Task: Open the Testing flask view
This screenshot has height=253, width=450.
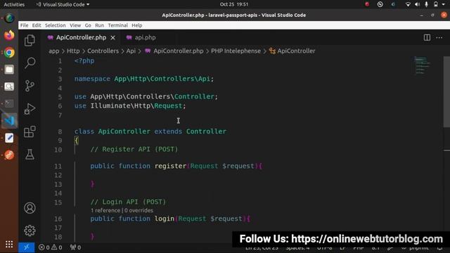Action: coord(30,155)
